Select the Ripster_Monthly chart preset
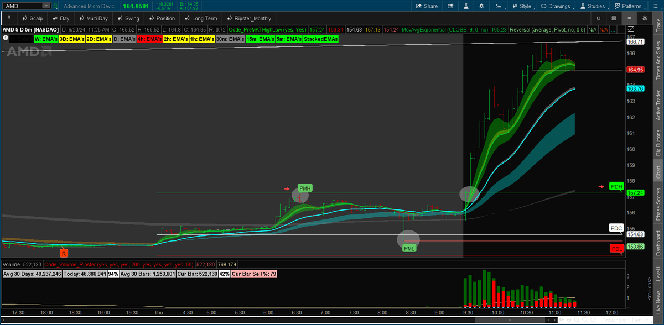The height and width of the screenshot is (325, 664). coord(248,18)
